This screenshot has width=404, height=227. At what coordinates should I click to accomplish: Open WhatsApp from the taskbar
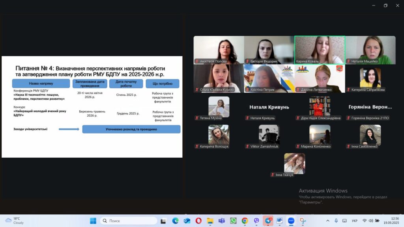tap(233, 221)
